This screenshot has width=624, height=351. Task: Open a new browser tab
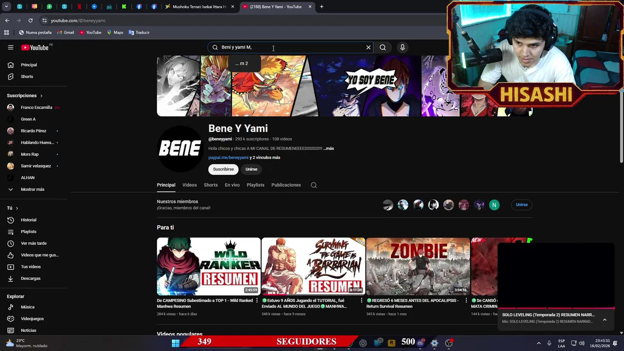click(x=322, y=7)
